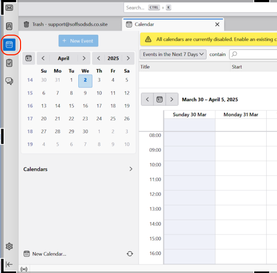Click week number 16 in mini calendar
Image resolution: width=277 pixels, height=273 pixels.
coord(30,106)
